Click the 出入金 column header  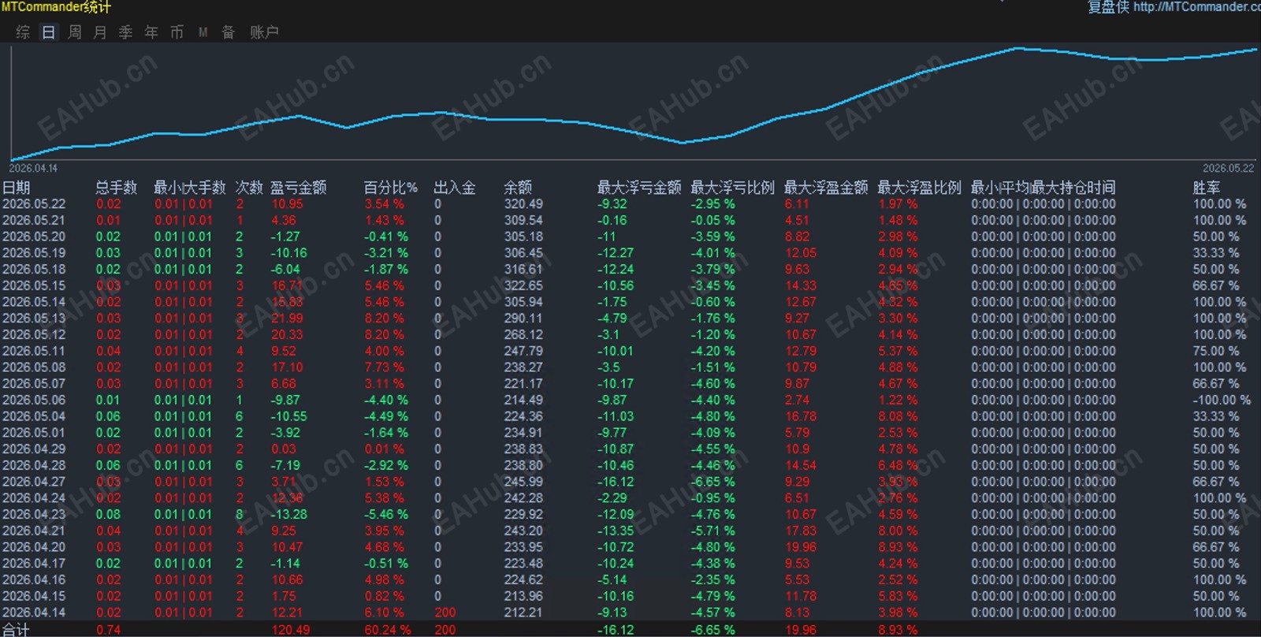pyautogui.click(x=455, y=188)
